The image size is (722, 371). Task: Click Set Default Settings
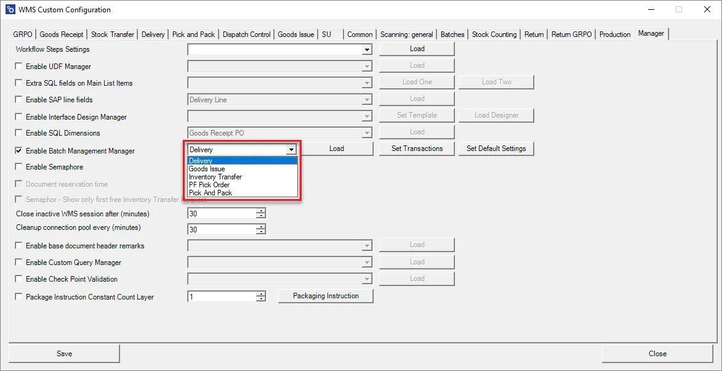[496, 148]
